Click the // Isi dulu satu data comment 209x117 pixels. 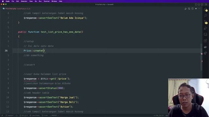point(39,46)
